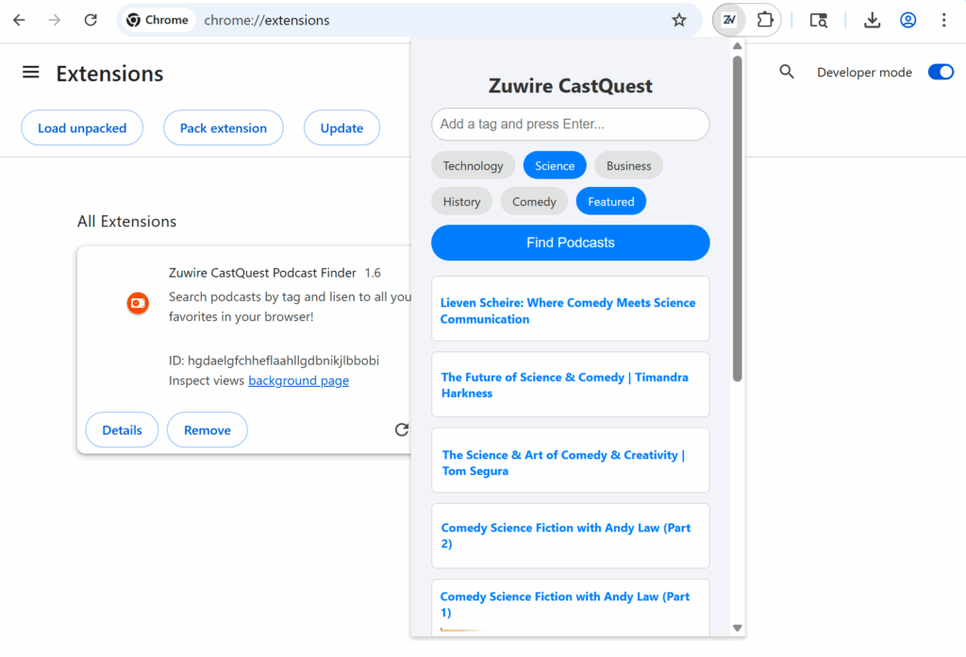966x657 pixels.
Task: Open Lieven Scheire comedy science podcast
Action: tap(571, 309)
